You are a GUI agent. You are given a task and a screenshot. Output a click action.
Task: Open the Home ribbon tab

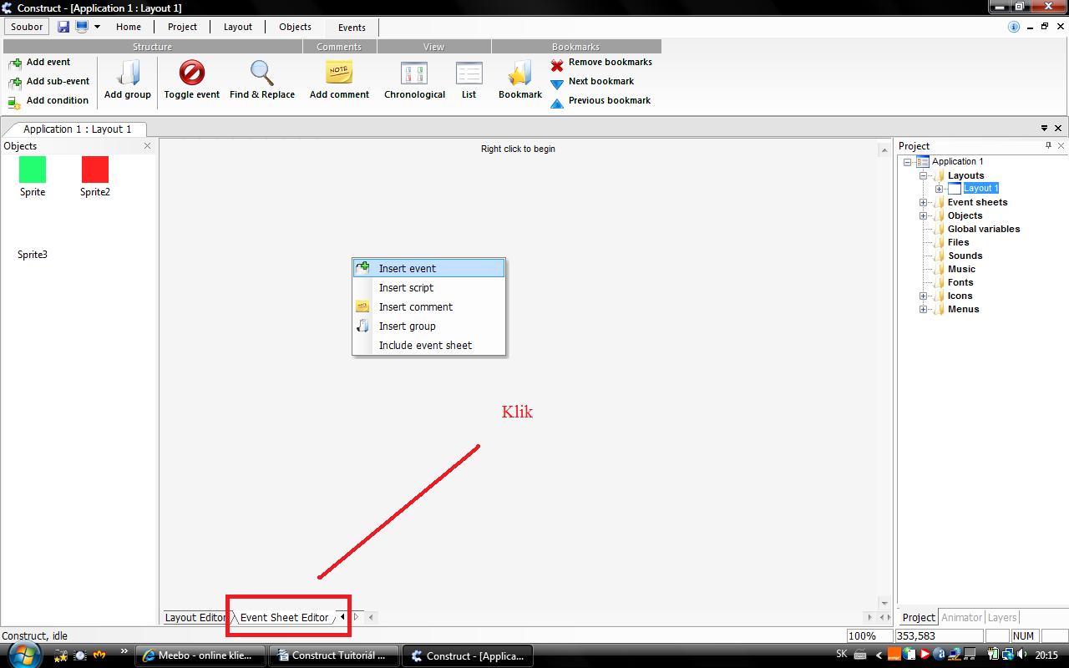click(x=129, y=27)
